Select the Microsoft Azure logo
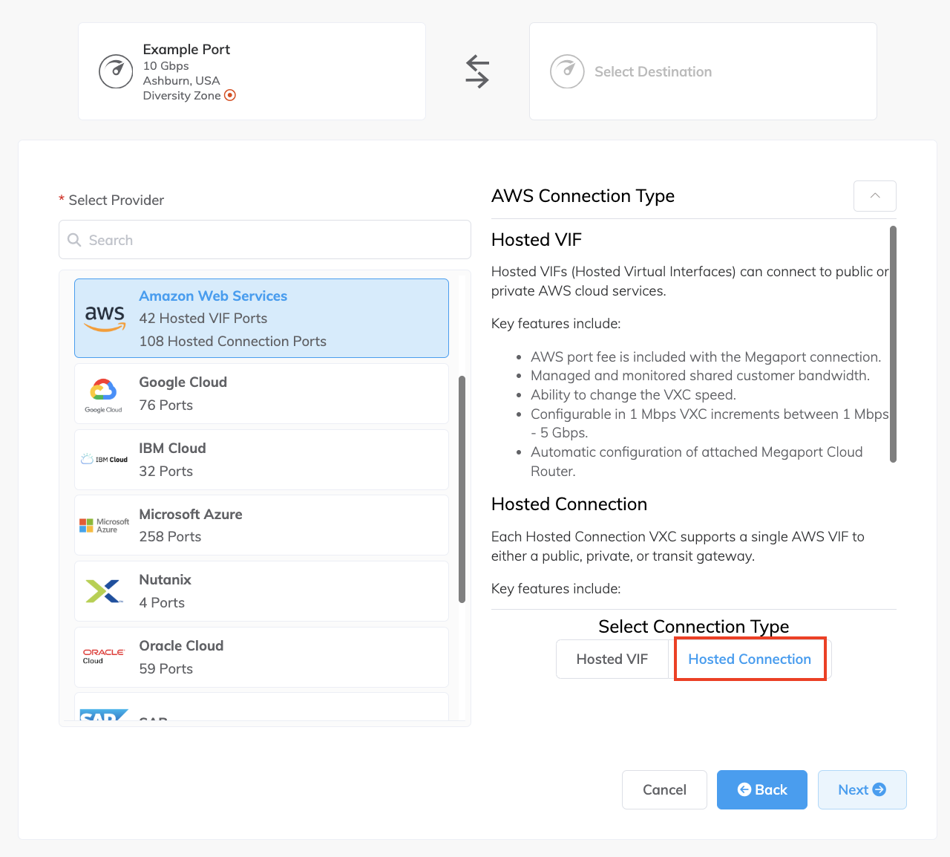 point(103,524)
